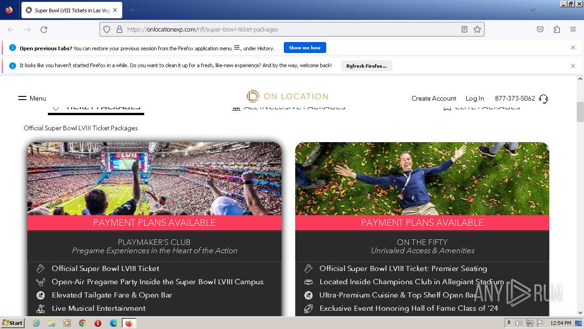Screen dimensions: 584x329
Task: Click the musician icon beside Live Musical Entertainment
Action: click(x=41, y=308)
